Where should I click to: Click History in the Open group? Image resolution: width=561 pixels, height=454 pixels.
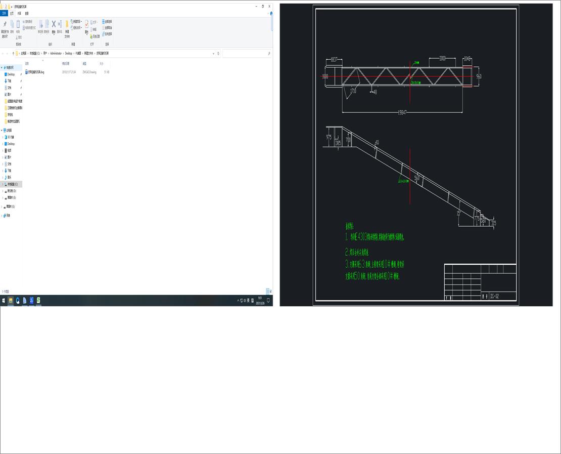coord(95,36)
